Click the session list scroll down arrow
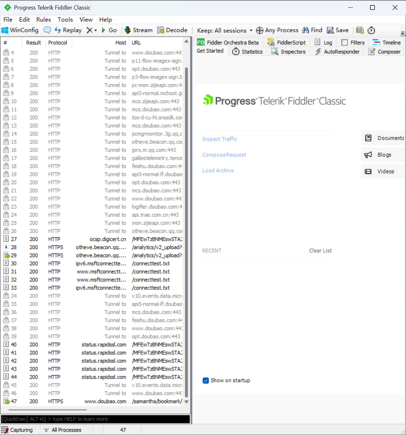406x435 pixels. click(x=187, y=402)
